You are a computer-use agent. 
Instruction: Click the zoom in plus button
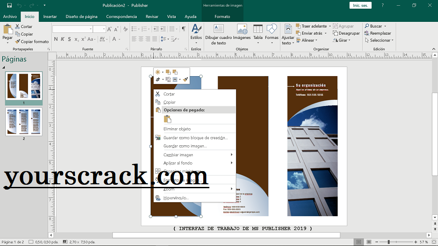coord(416,242)
